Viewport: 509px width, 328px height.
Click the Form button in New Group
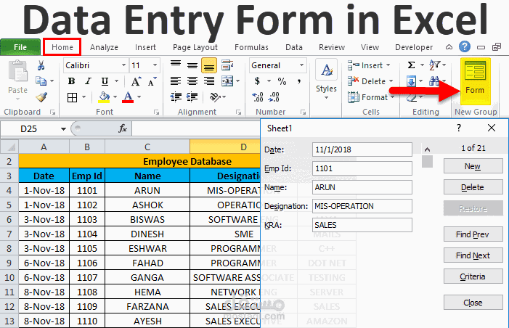click(x=476, y=81)
